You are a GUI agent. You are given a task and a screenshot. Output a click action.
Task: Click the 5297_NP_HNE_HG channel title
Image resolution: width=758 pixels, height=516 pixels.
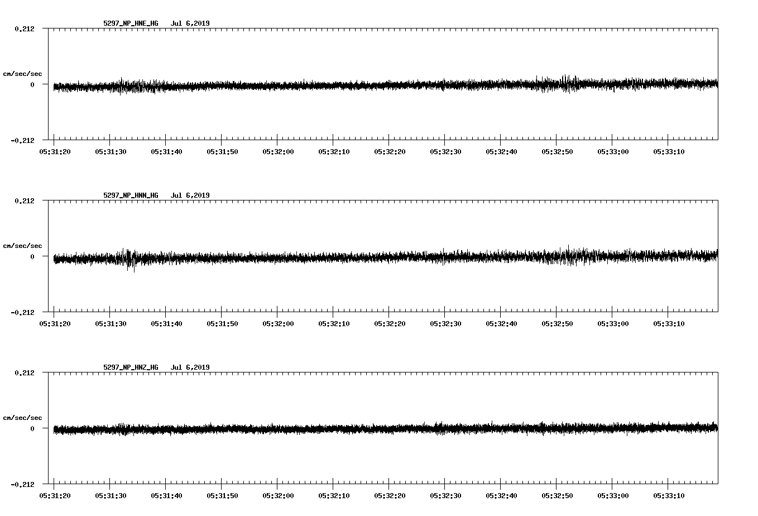click(x=131, y=23)
